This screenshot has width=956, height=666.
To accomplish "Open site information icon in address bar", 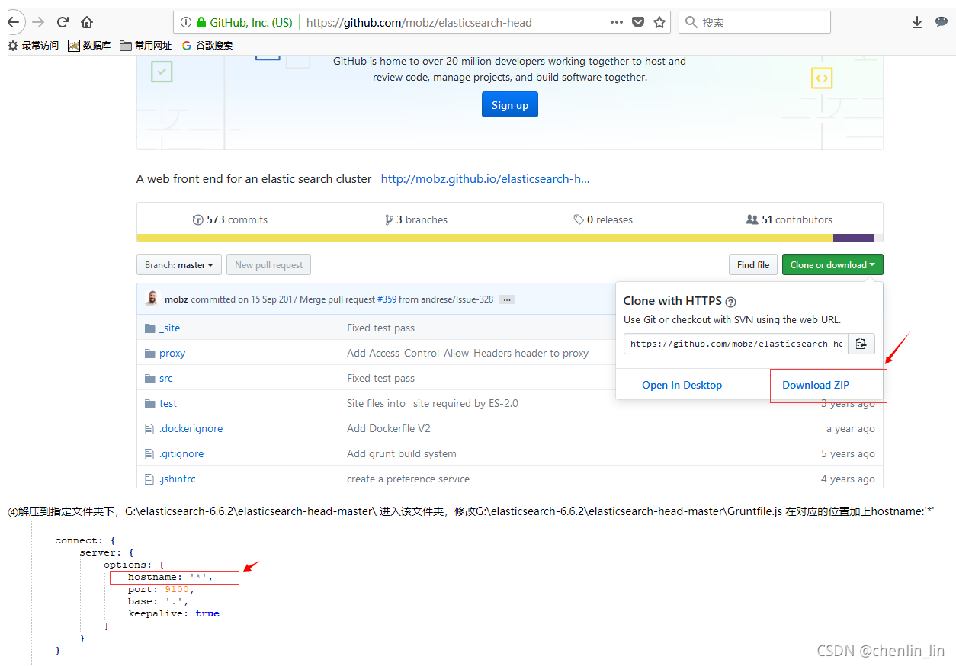I will (185, 22).
